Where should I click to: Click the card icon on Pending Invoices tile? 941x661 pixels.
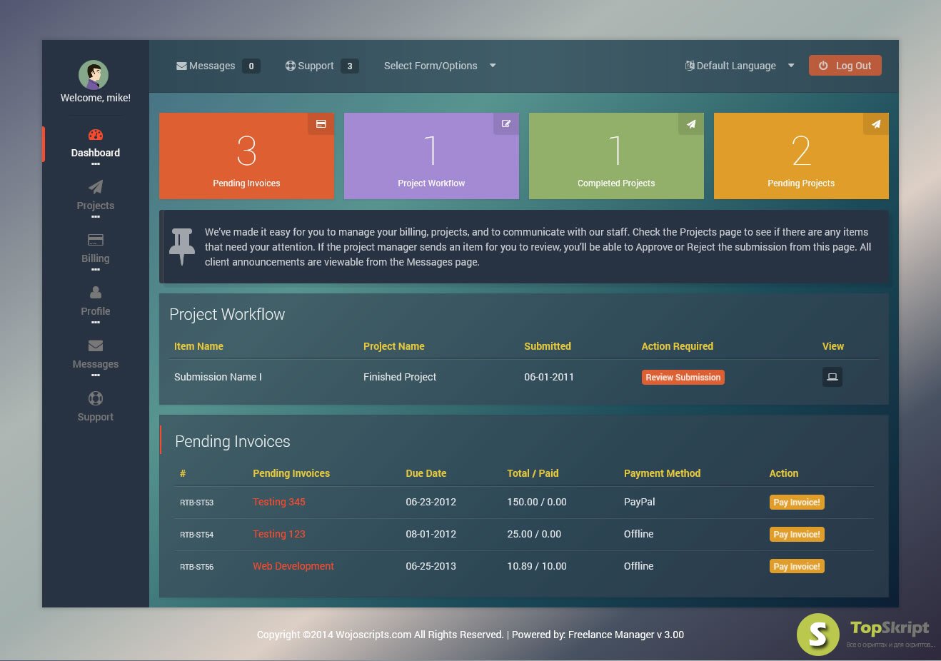pyautogui.click(x=321, y=124)
